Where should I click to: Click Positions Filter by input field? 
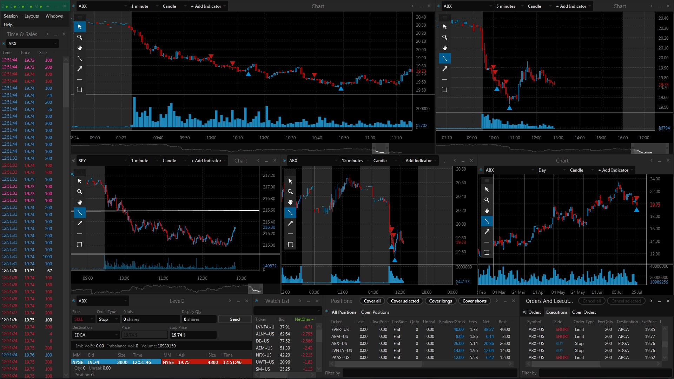(x=430, y=373)
